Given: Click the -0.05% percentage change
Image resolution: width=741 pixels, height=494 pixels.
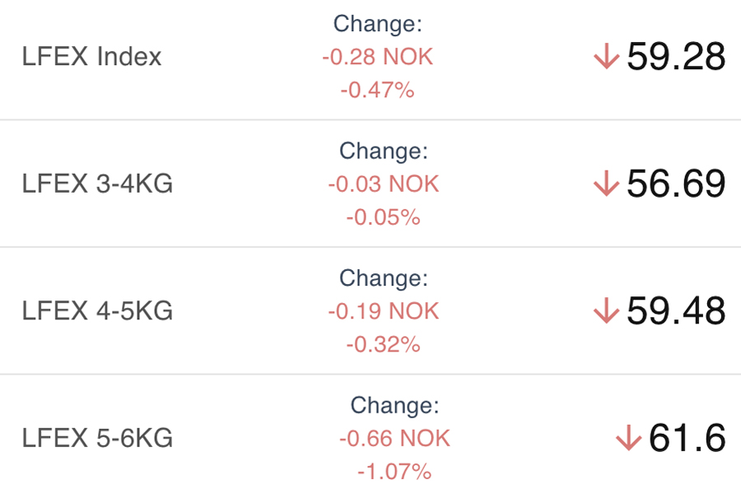Looking at the screenshot, I should click(383, 217).
